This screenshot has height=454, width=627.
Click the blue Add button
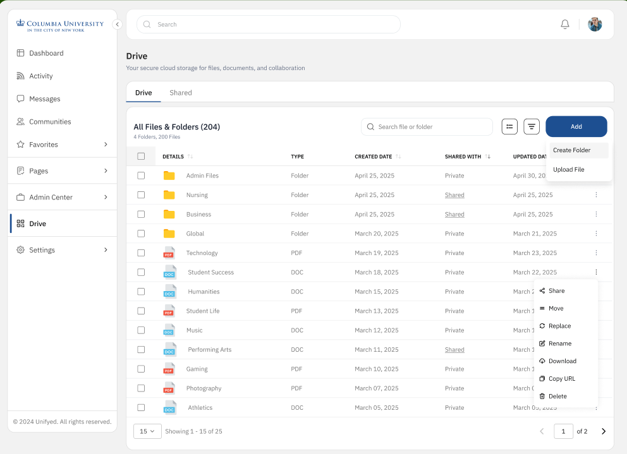coord(576,127)
